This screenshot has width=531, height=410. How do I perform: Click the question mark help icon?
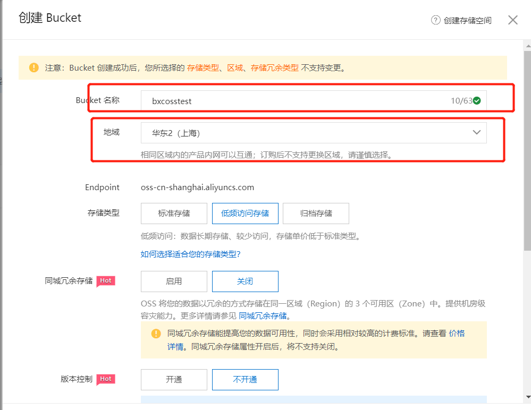435,20
